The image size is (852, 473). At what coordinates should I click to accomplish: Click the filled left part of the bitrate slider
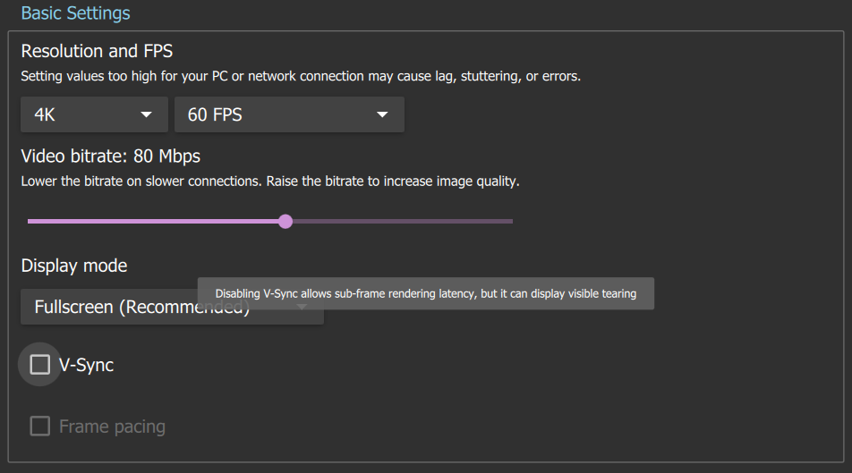pyautogui.click(x=152, y=221)
